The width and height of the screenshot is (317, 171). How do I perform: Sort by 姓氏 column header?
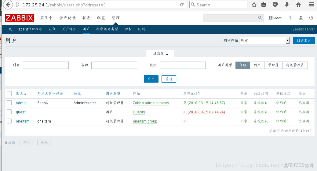[x=77, y=94]
